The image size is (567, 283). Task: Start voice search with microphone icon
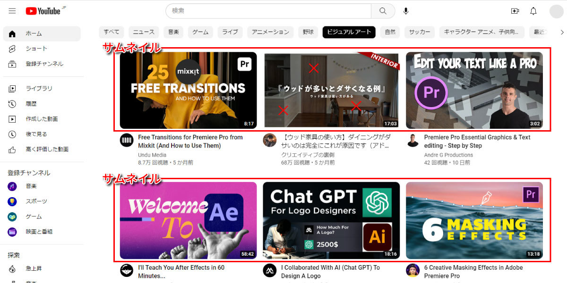point(406,11)
